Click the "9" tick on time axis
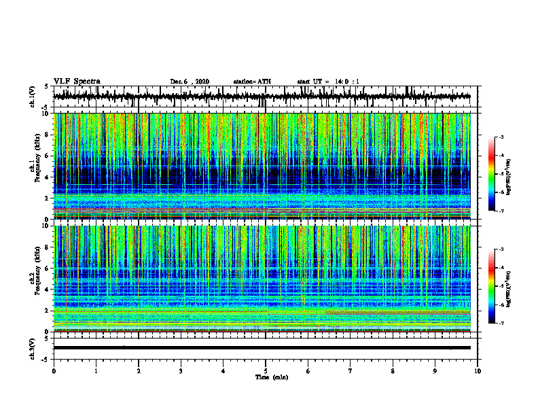Viewport: 538px width, 416px height. tap(435, 371)
